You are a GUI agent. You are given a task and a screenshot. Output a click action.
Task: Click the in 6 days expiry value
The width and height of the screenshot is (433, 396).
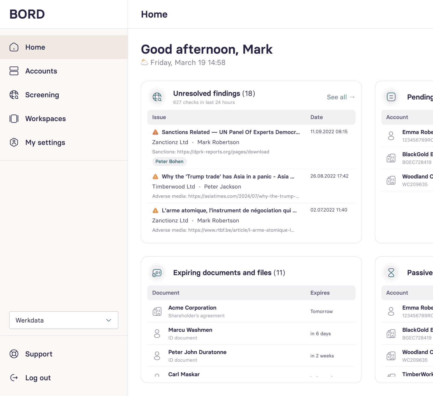click(x=321, y=334)
